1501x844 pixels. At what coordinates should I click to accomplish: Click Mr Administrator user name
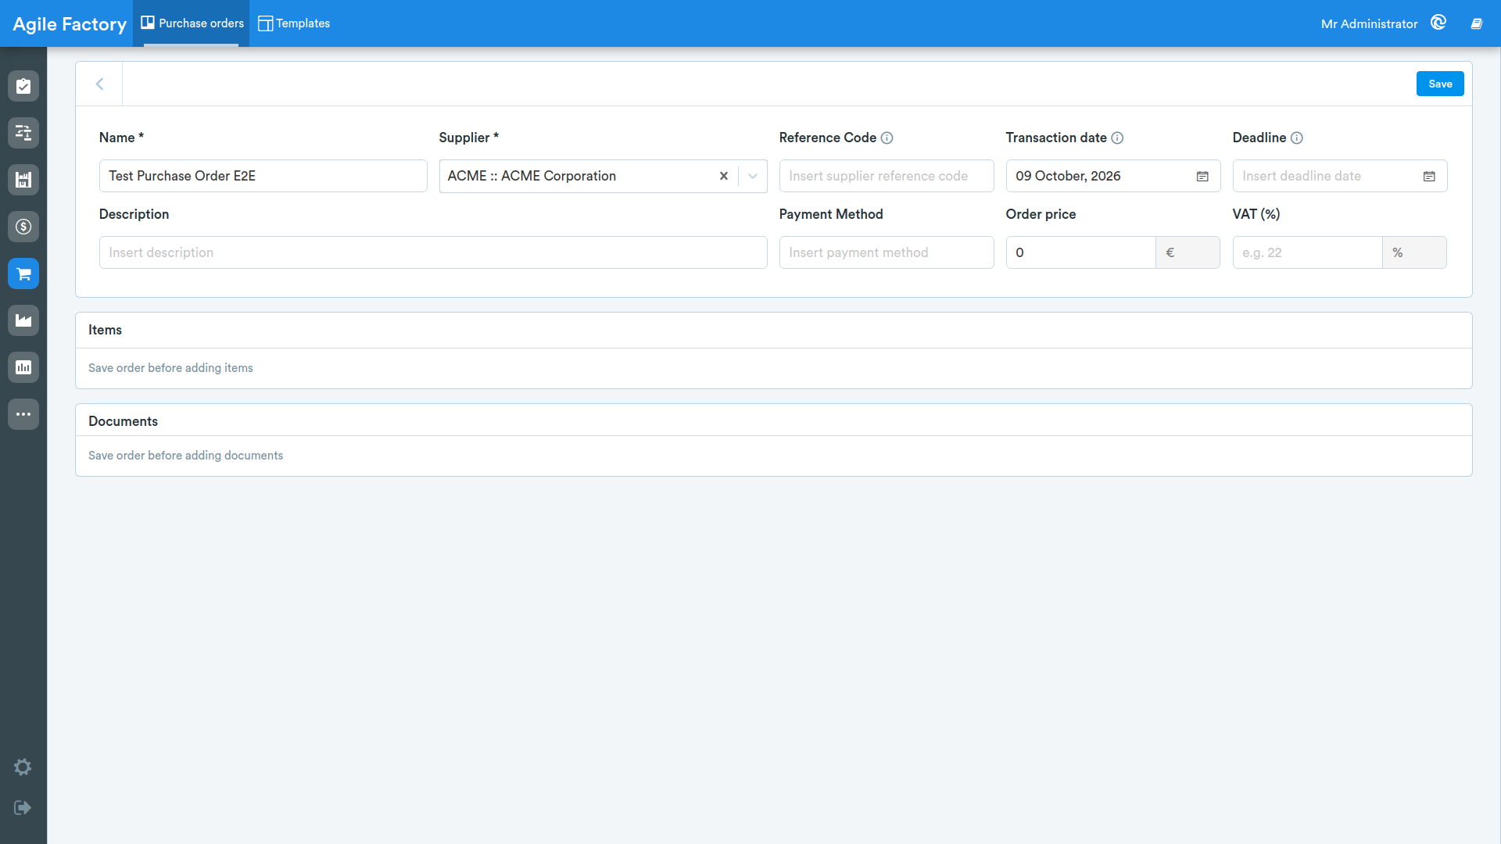tap(1369, 24)
